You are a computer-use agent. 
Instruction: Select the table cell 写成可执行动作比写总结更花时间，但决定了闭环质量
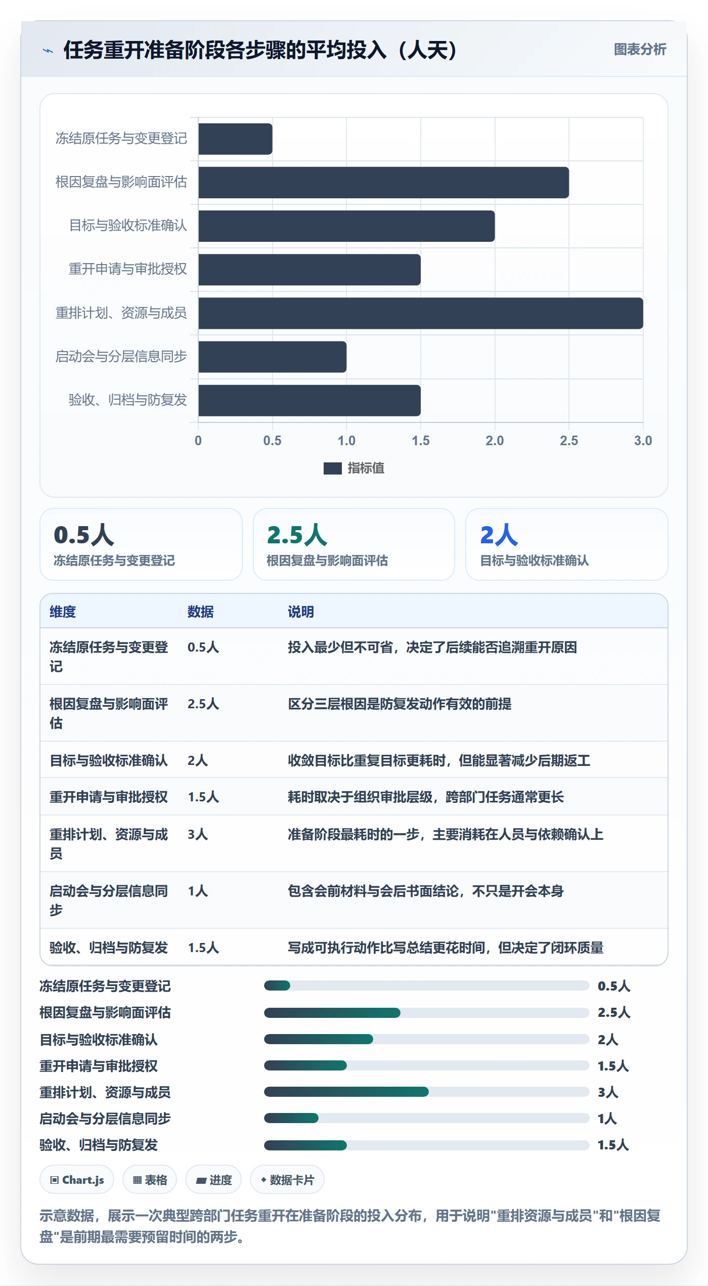click(446, 948)
